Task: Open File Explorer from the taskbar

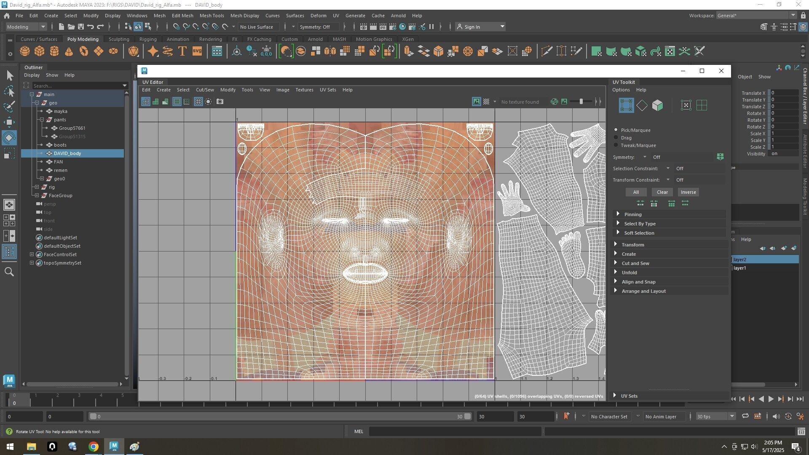Action: (32, 447)
